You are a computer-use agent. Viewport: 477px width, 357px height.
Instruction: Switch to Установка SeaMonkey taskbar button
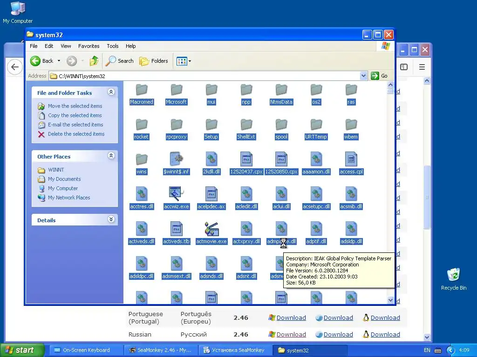click(x=235, y=350)
